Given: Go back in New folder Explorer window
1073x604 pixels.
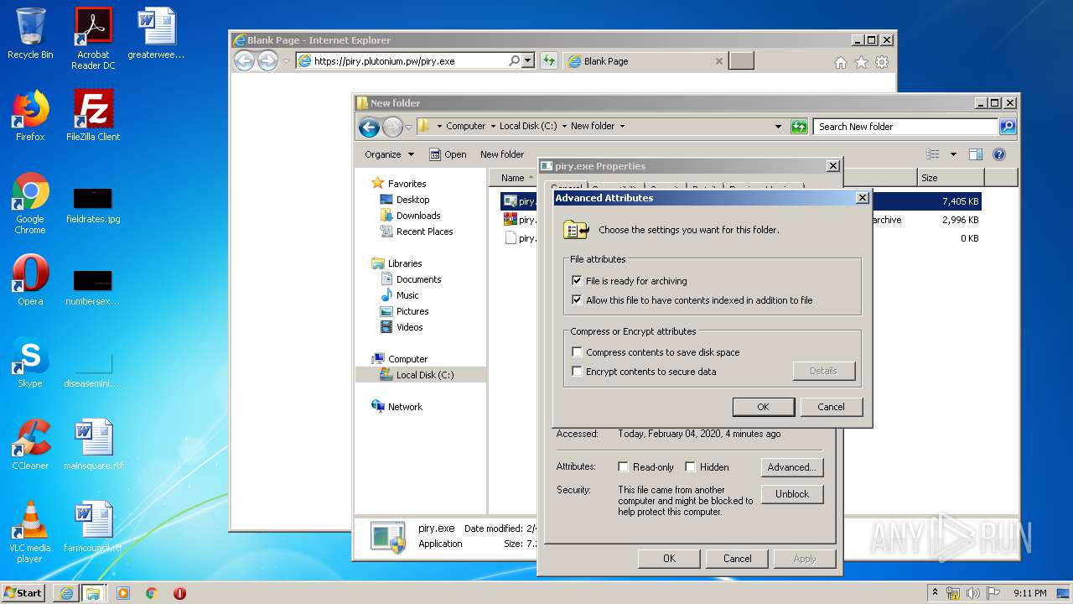Looking at the screenshot, I should [x=369, y=127].
